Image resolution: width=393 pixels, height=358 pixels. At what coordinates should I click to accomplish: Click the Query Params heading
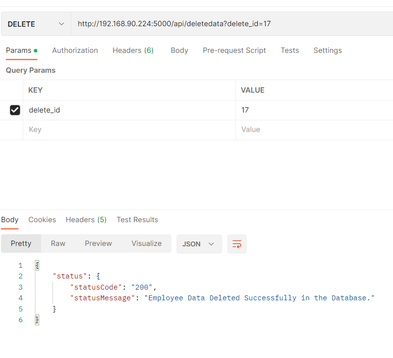[x=31, y=70]
